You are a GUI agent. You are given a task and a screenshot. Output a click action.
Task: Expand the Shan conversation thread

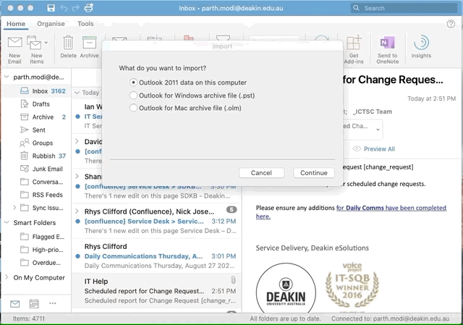[x=77, y=176]
